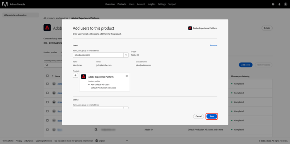Click the Adobe logo in the header
Screen dimensions: 290x144
pos(5,4)
